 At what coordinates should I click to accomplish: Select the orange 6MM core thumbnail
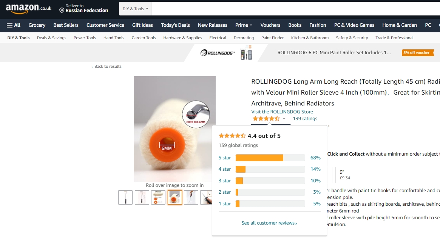pos(175,197)
